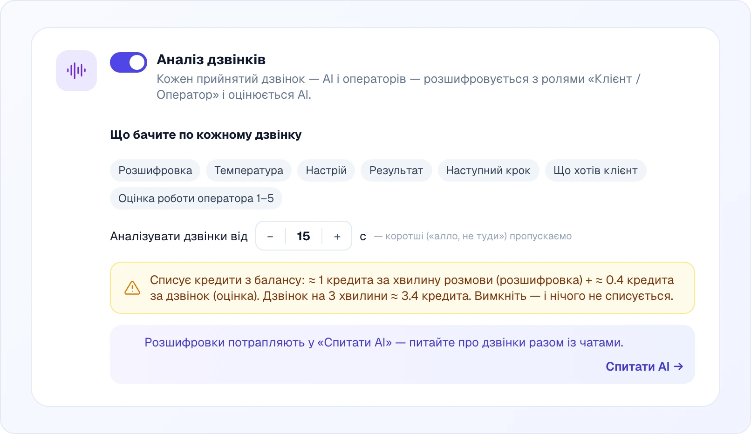Click the Аналізувати дзвінки від label

(x=179, y=237)
